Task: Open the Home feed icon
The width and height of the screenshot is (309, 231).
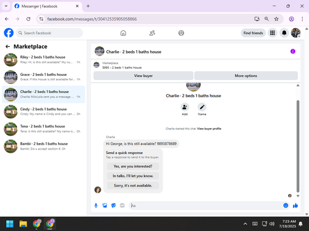Action: point(123,33)
